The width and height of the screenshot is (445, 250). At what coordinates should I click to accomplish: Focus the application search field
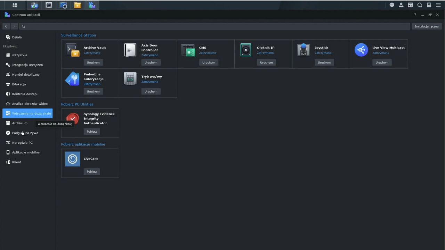tap(215, 26)
